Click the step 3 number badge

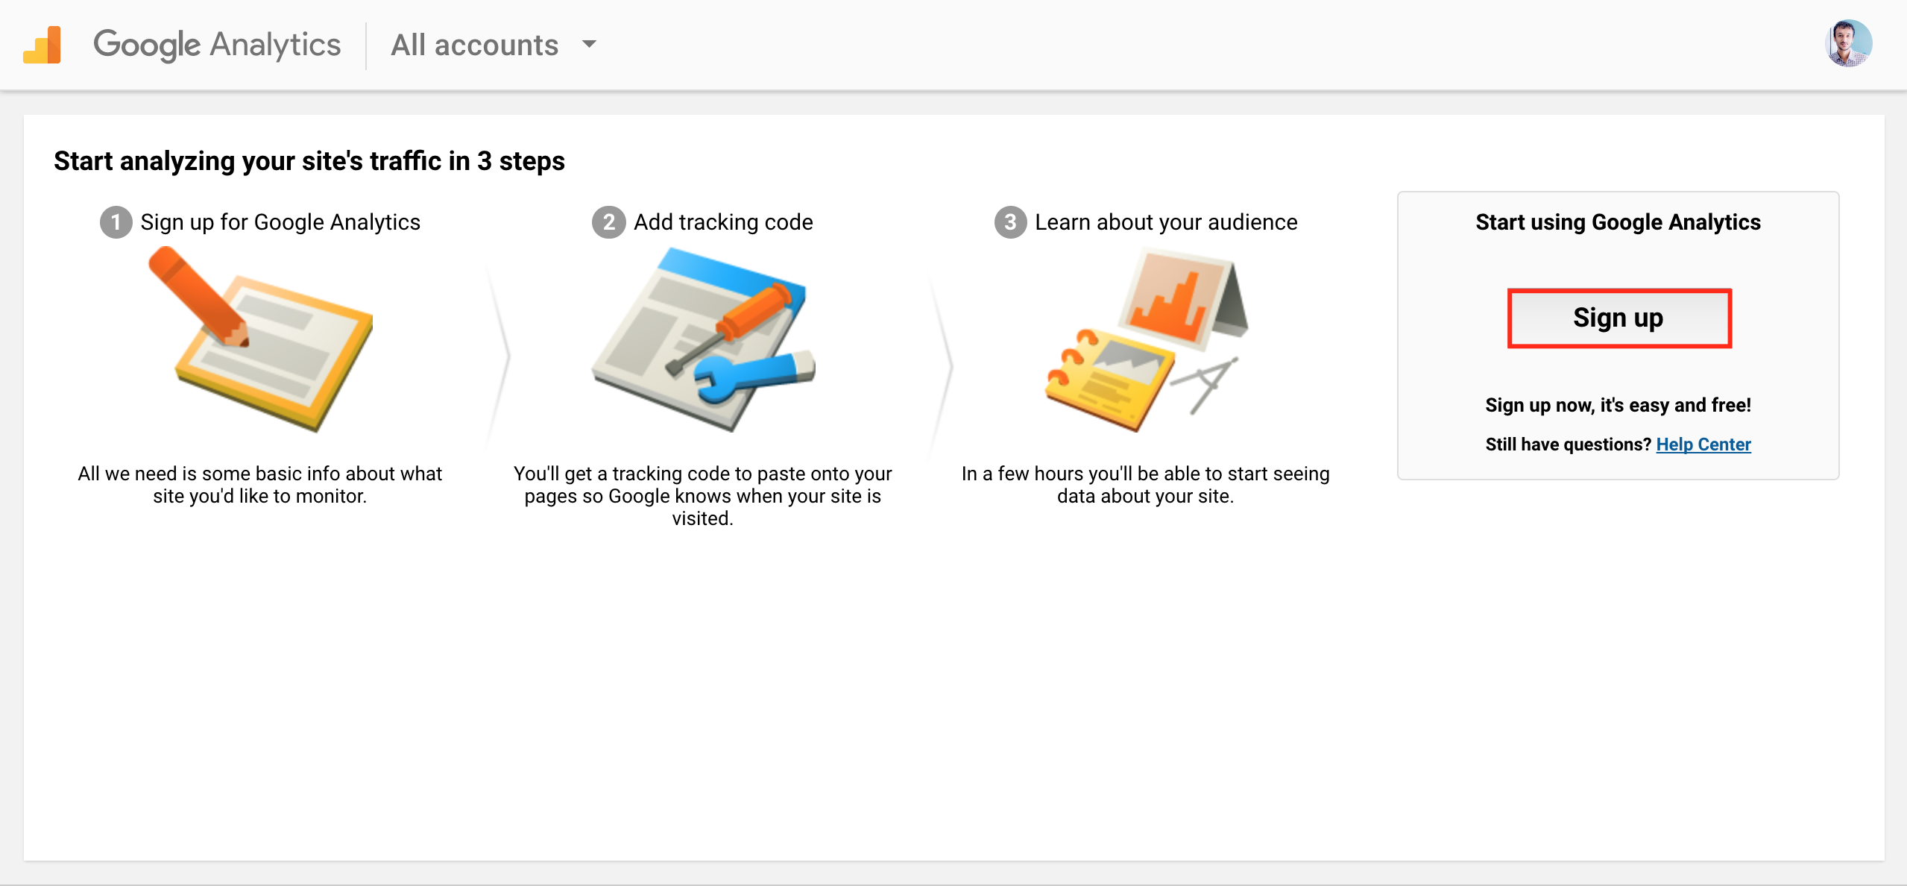1010,222
